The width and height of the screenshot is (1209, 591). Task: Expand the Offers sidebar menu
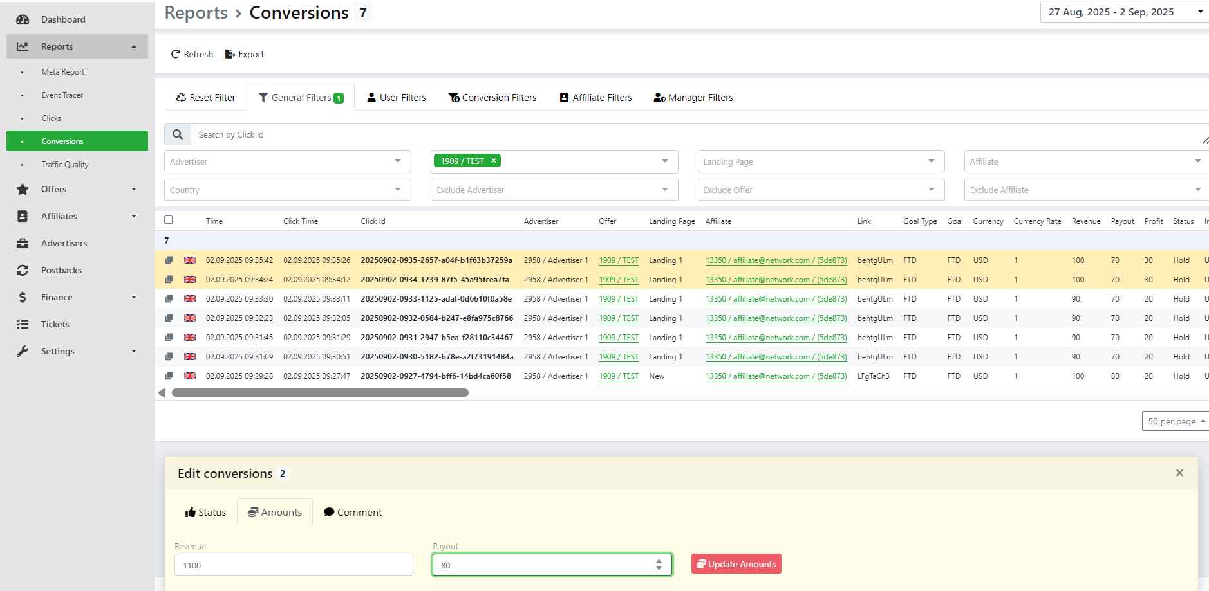[x=77, y=189]
